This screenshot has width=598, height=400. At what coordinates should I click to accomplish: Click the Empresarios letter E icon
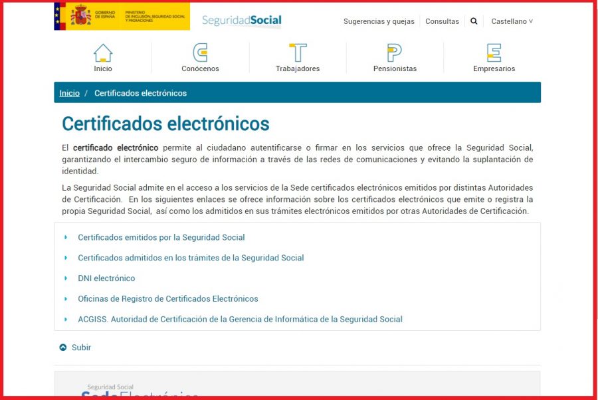(494, 53)
